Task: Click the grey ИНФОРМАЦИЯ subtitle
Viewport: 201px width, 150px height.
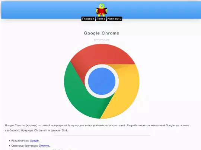Action: coord(102,40)
